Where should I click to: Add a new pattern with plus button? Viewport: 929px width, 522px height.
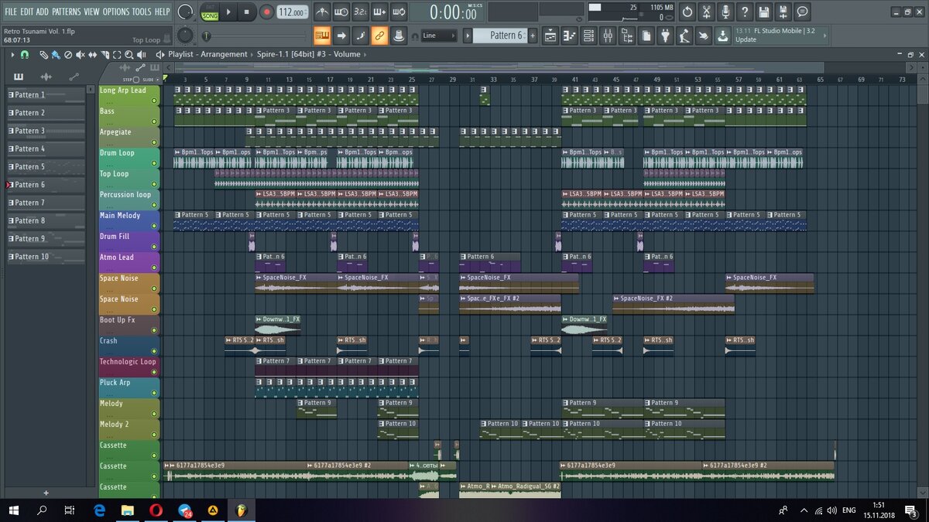(533, 36)
